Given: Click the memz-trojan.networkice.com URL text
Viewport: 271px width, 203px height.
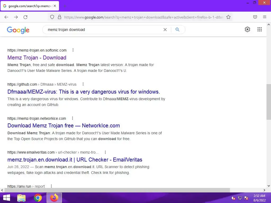Looking at the screenshot, I should [37, 118].
